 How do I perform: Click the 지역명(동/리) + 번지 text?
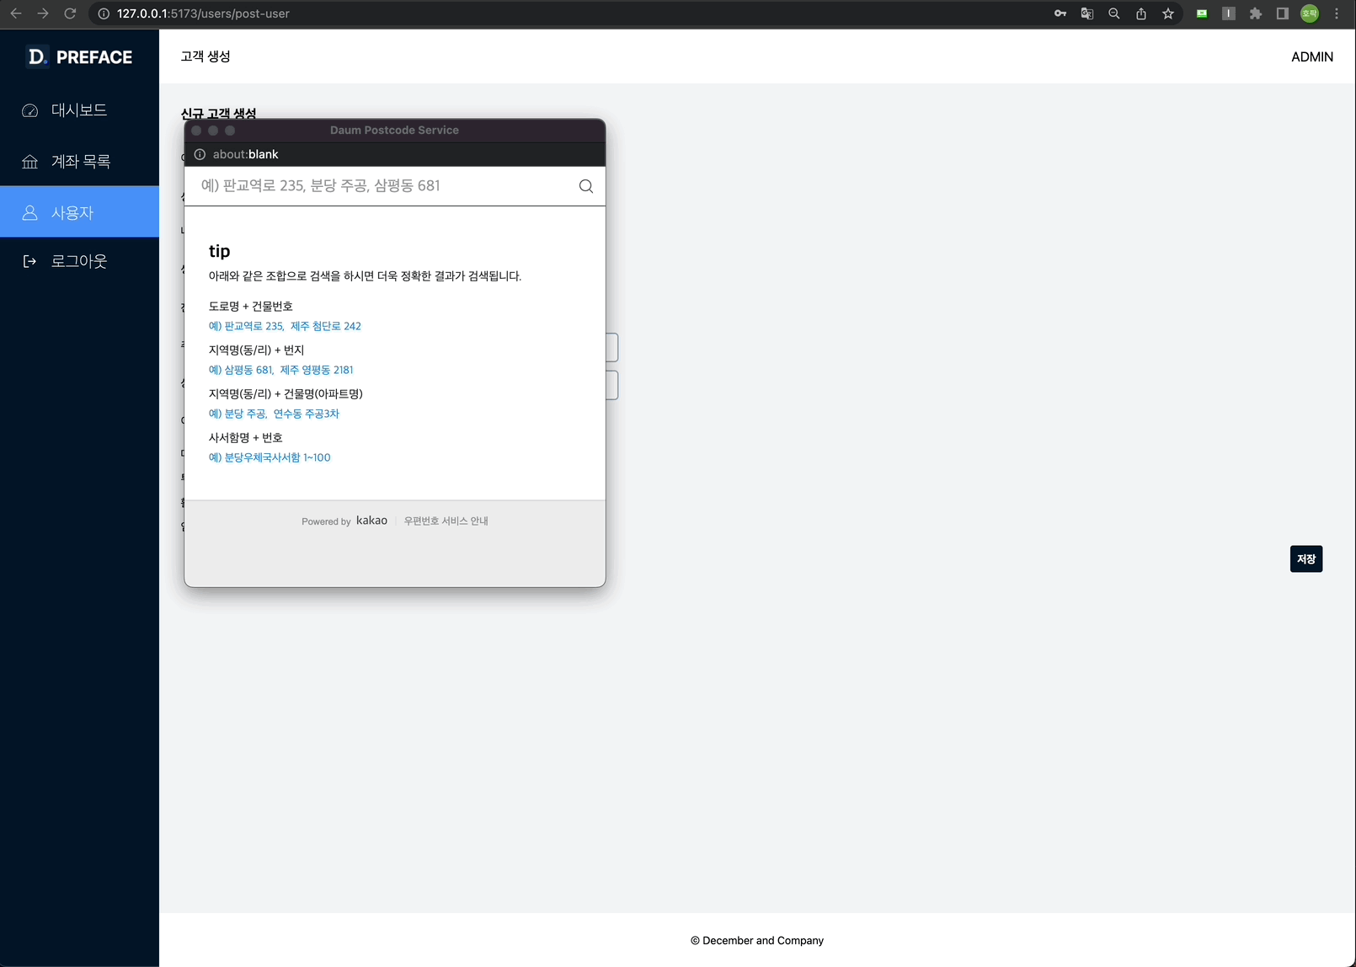click(x=257, y=350)
